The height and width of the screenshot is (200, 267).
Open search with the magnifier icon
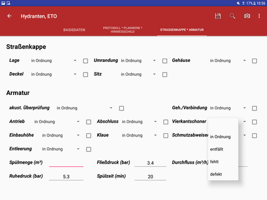pyautogui.click(x=232, y=16)
